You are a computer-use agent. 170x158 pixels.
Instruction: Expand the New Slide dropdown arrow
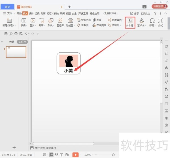point(16,25)
